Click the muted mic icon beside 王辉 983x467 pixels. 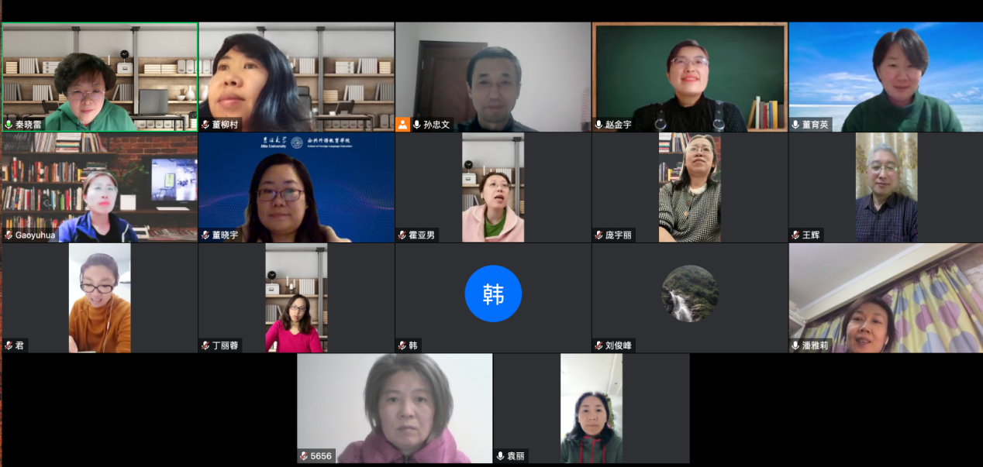(x=796, y=235)
